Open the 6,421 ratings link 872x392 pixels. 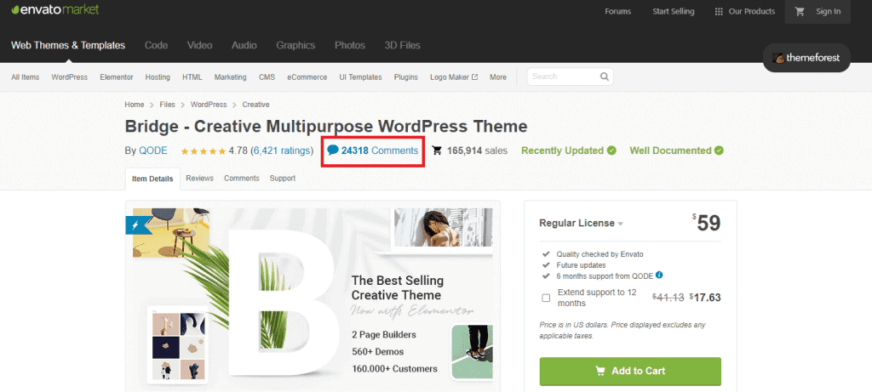tap(281, 151)
